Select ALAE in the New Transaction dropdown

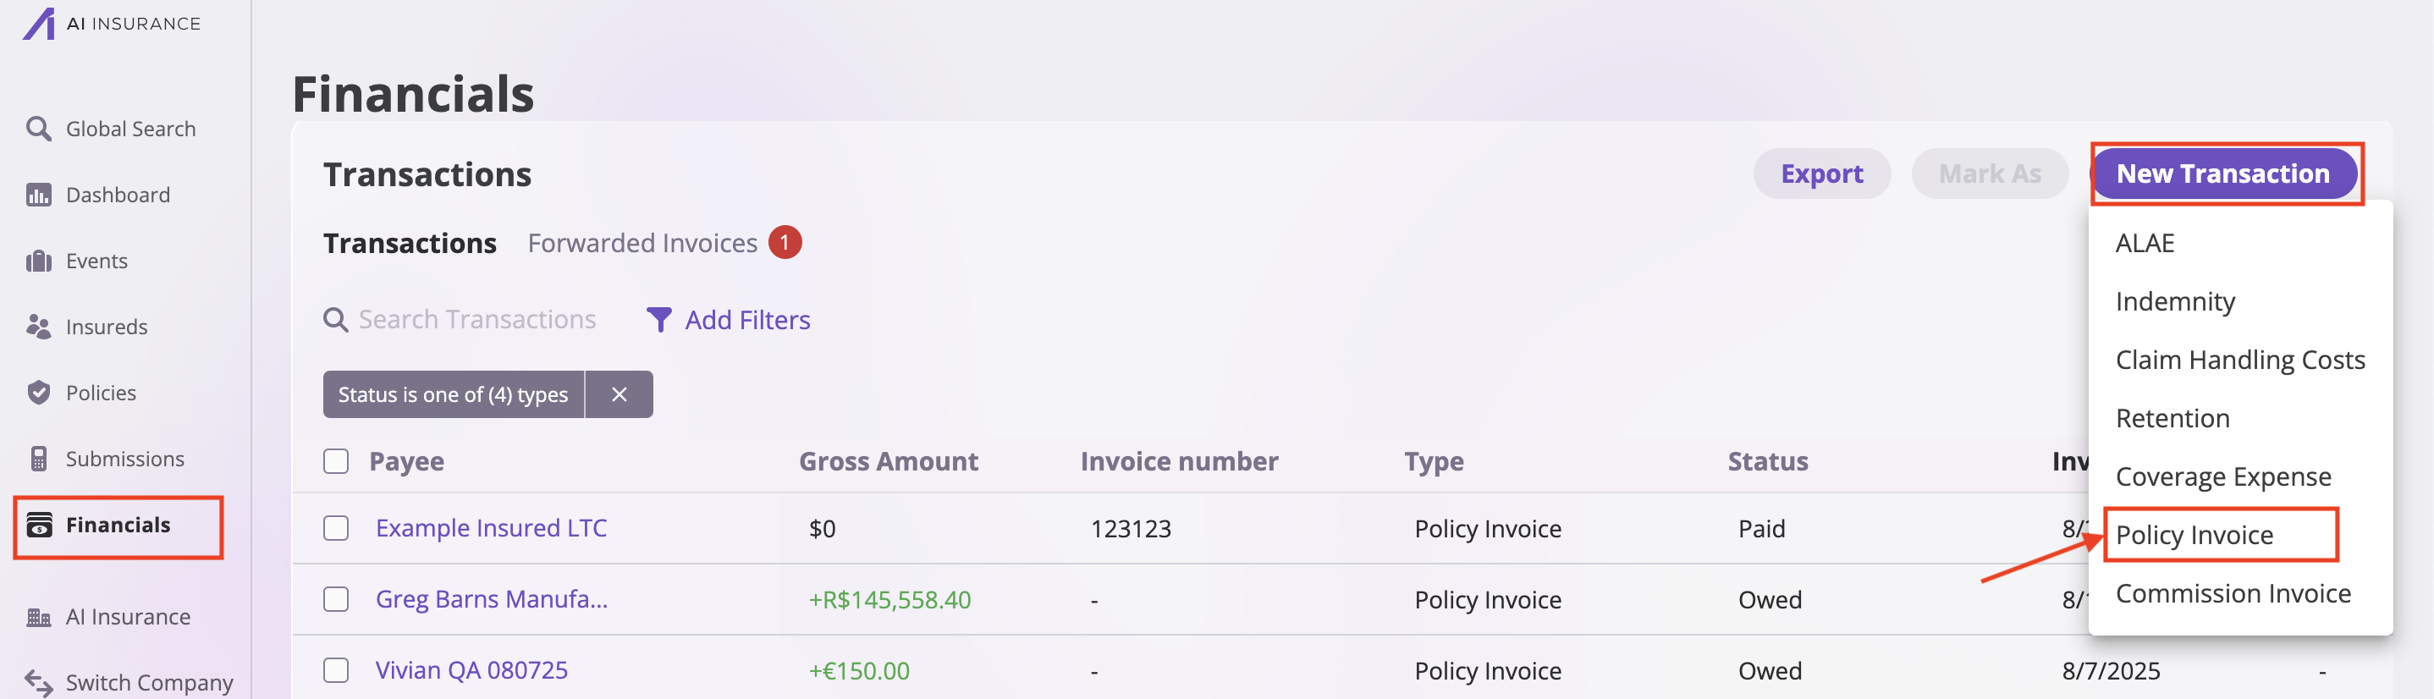(x=2145, y=243)
